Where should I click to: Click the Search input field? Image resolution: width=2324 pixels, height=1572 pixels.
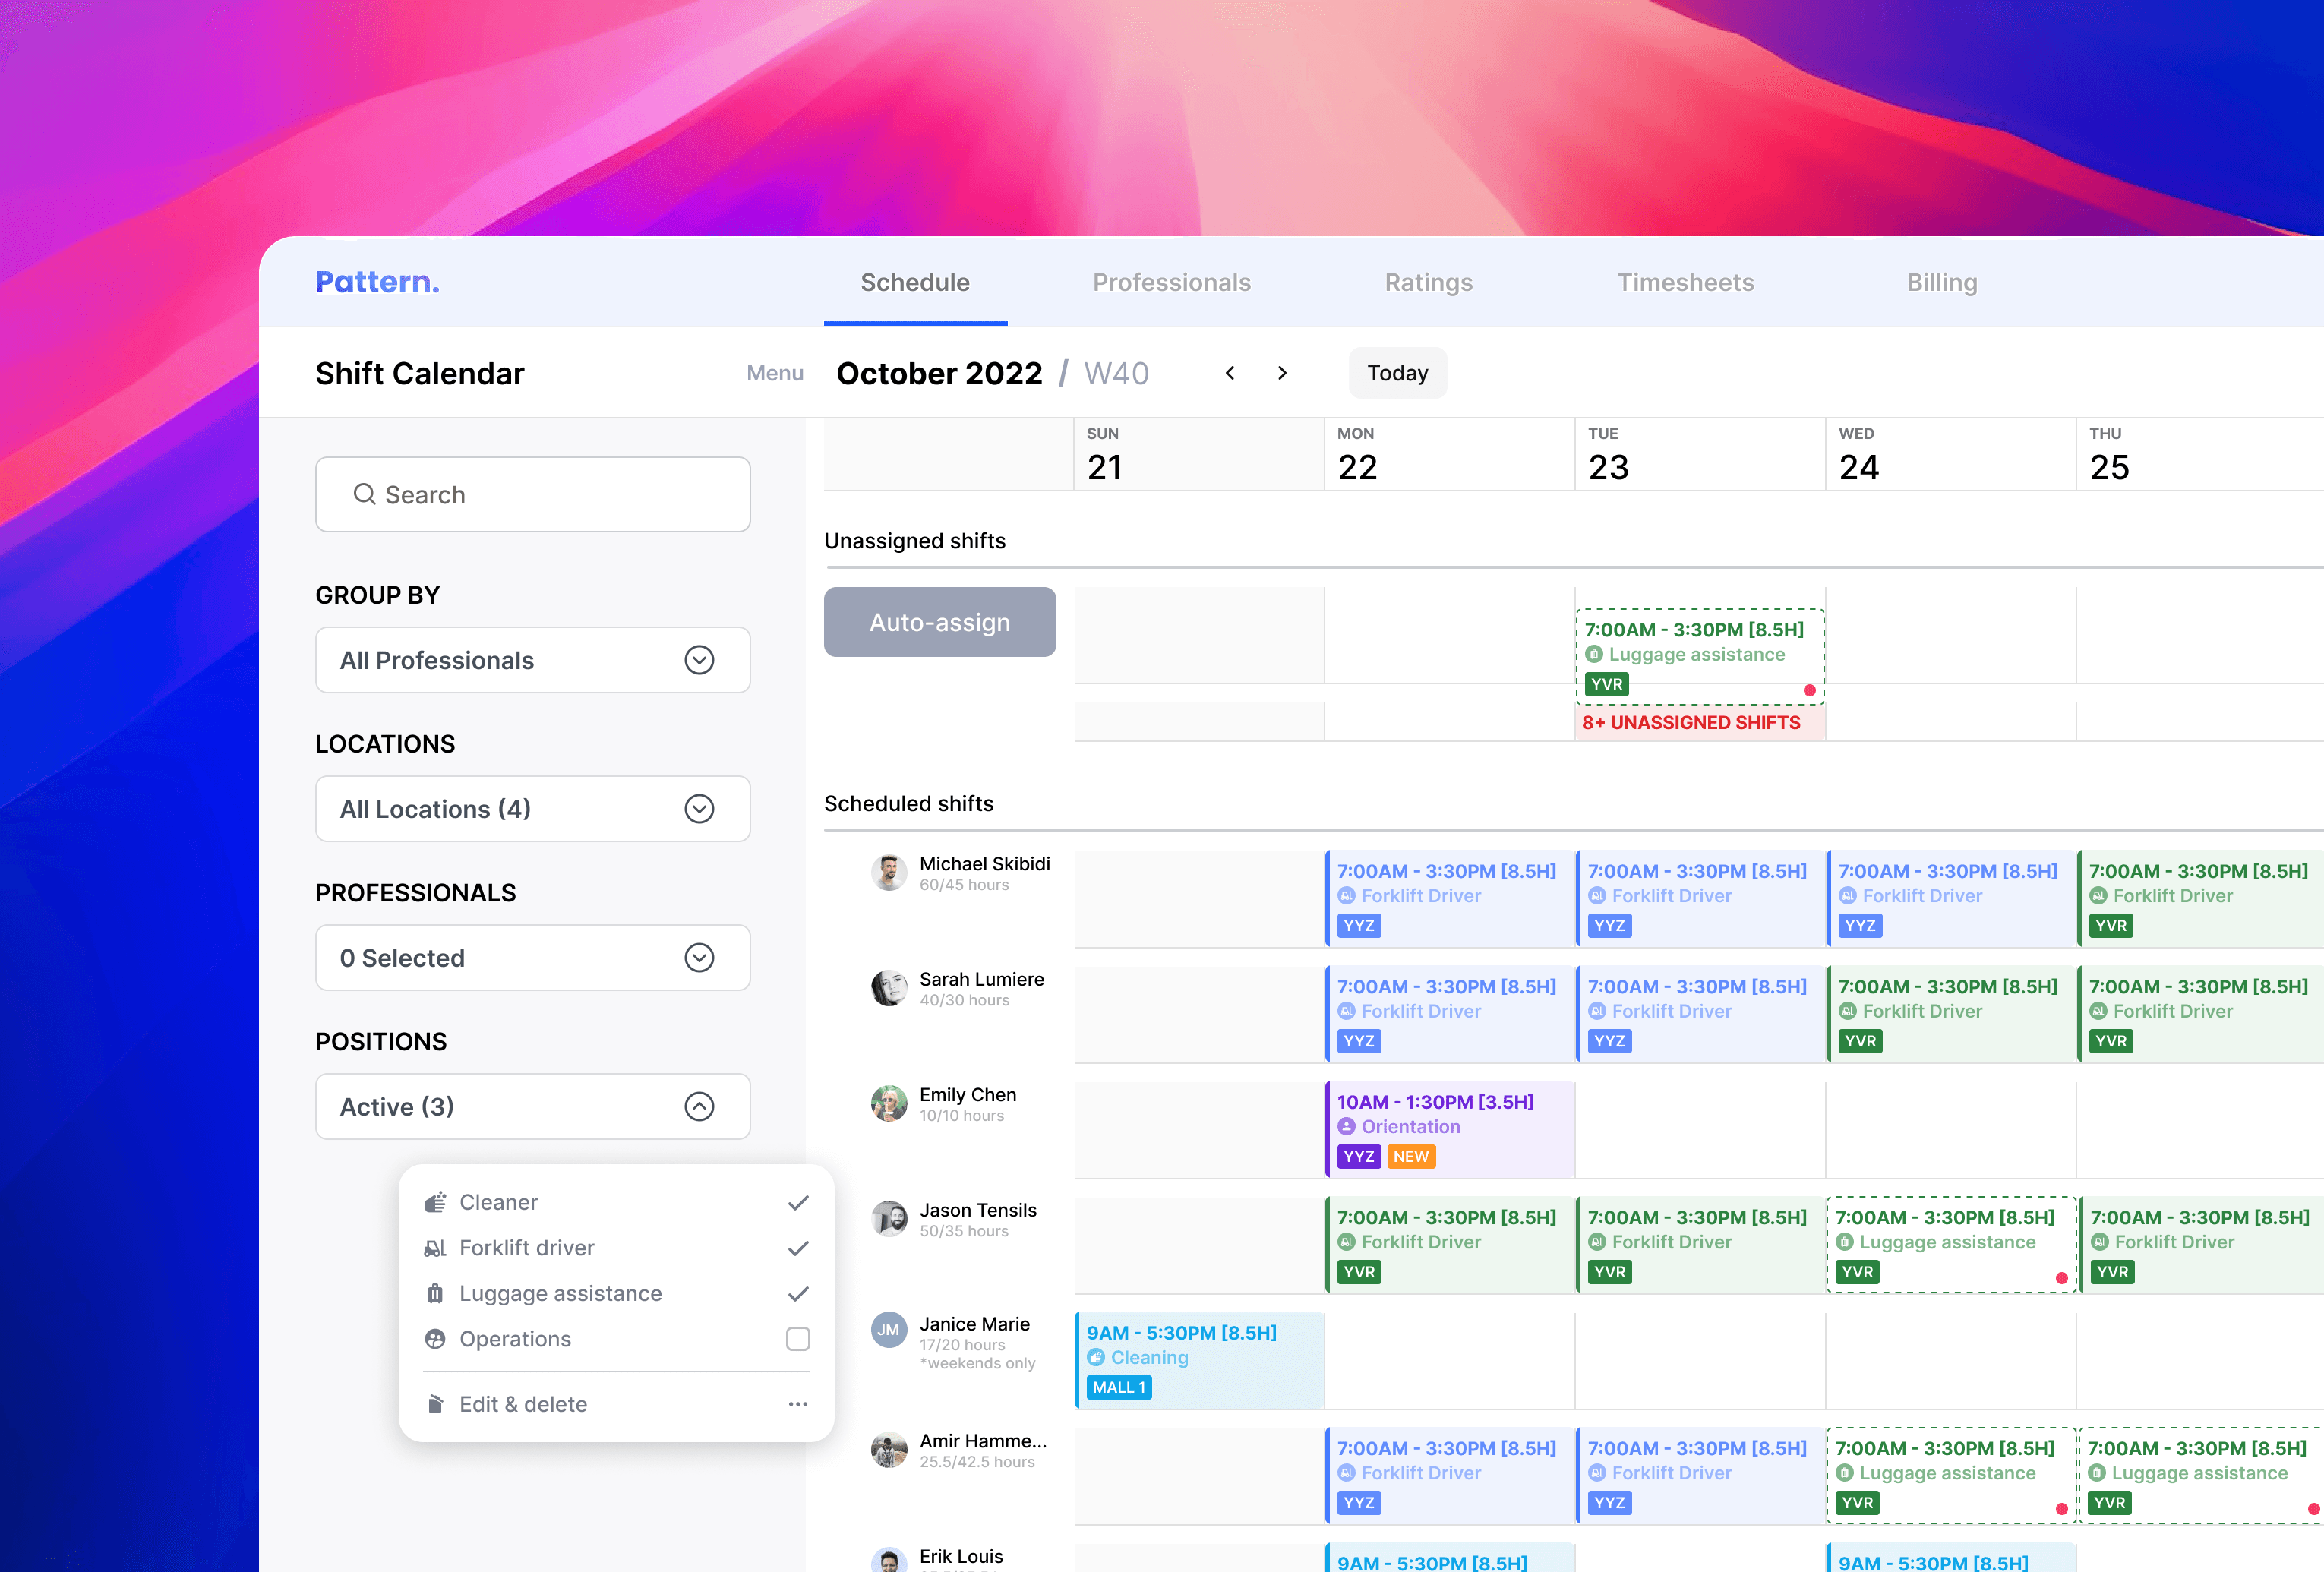point(532,495)
